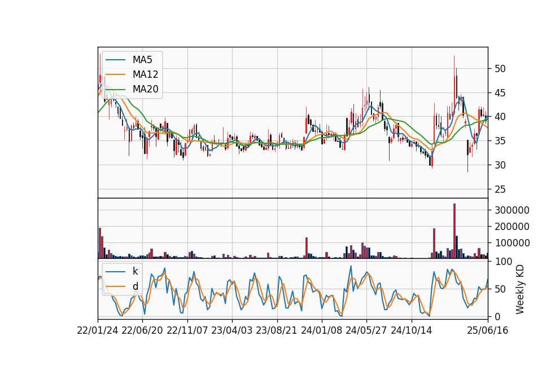Click the 24/05/27 date tick label
This screenshot has width=542, height=389.
[366, 330]
